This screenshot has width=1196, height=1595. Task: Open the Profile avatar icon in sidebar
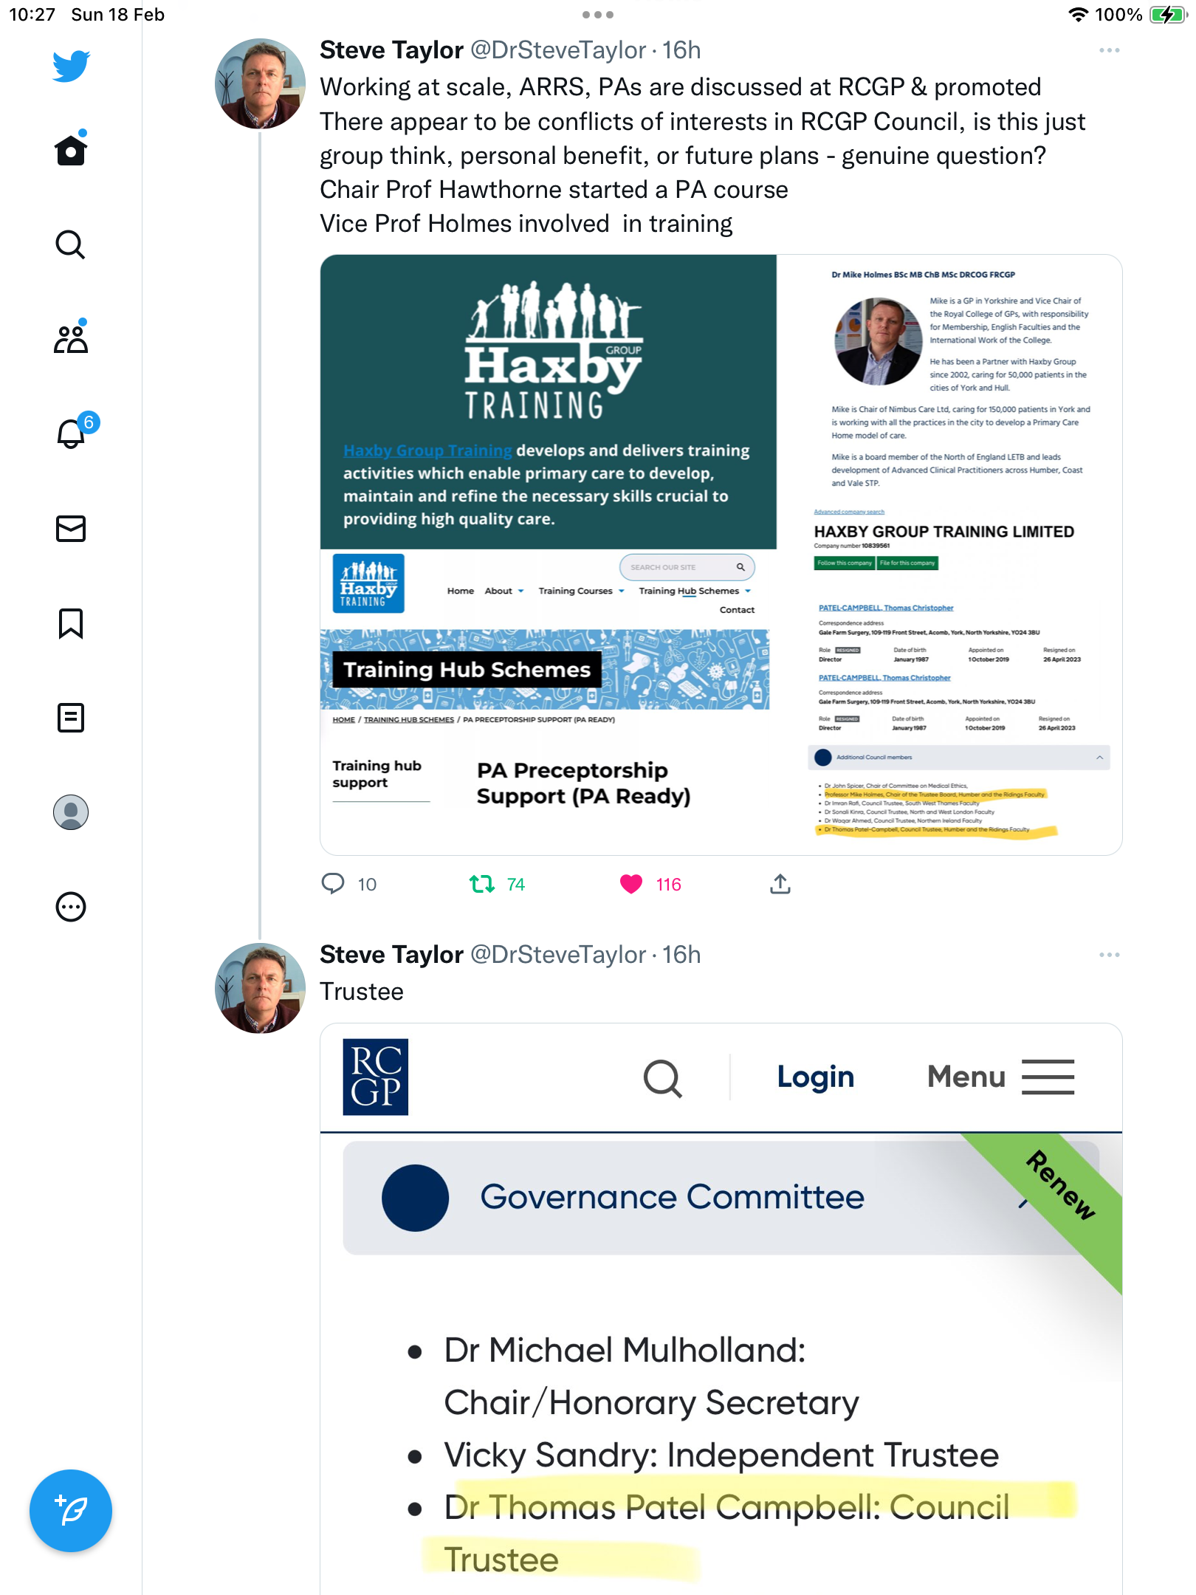(71, 812)
